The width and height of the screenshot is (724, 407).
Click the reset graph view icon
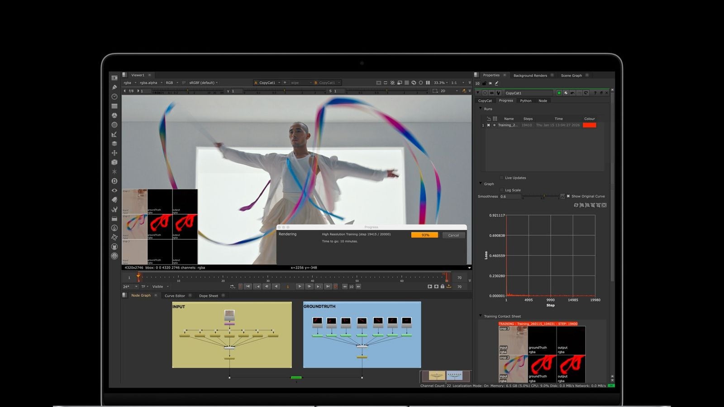click(x=576, y=205)
